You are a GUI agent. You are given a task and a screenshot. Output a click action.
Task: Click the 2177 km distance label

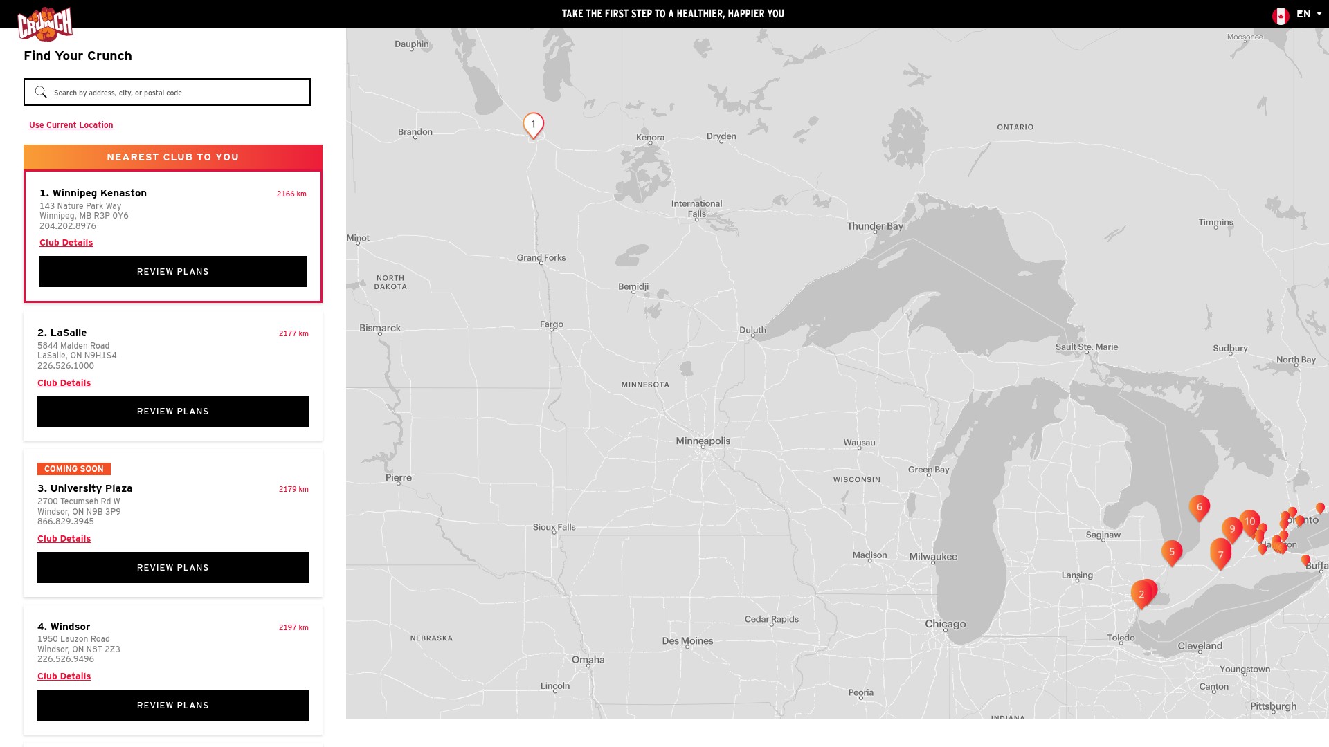(x=293, y=334)
